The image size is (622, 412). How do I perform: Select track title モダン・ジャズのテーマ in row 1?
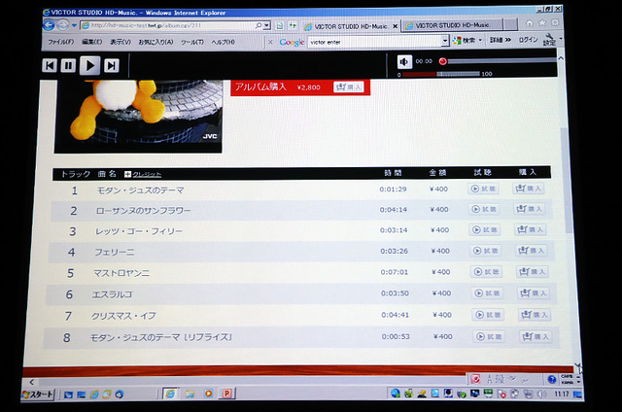(x=140, y=190)
